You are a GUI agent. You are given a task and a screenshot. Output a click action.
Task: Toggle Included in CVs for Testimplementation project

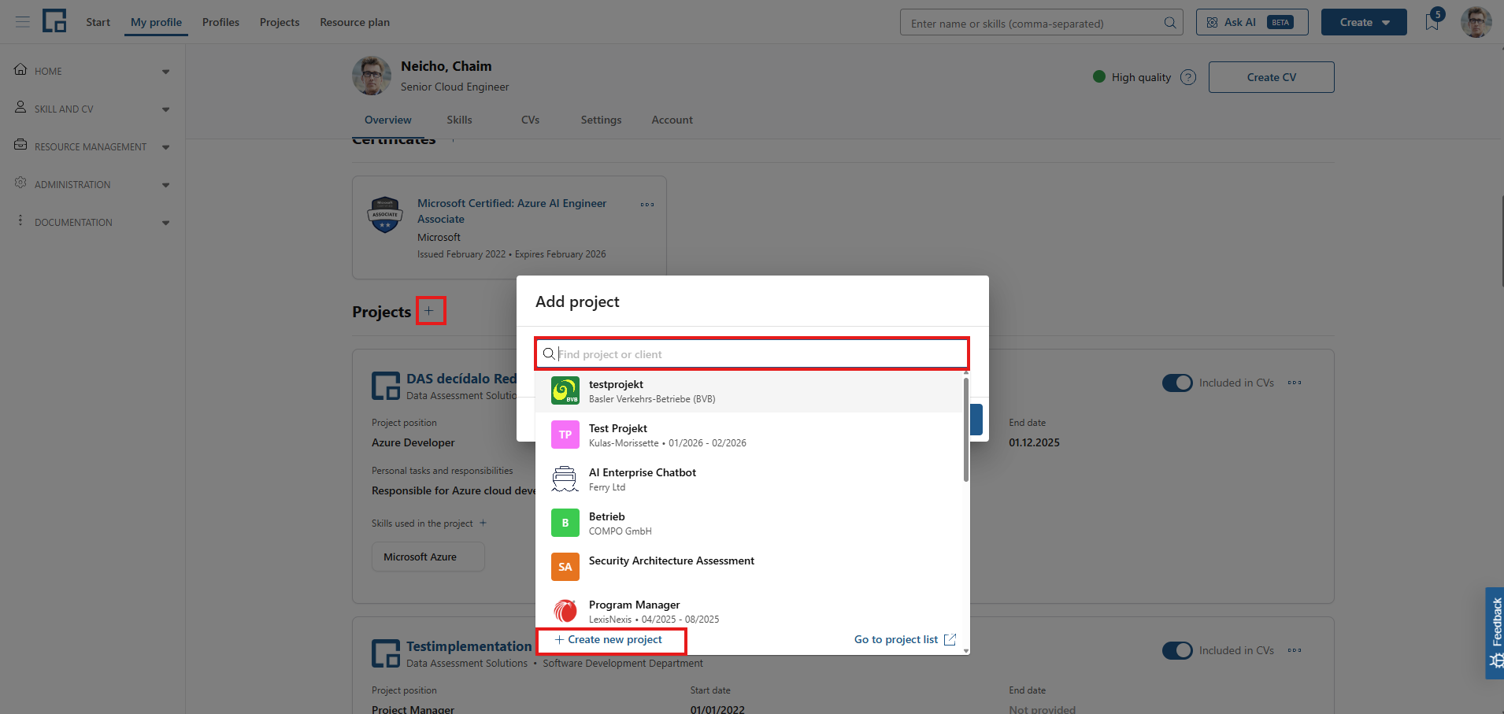coord(1177,650)
